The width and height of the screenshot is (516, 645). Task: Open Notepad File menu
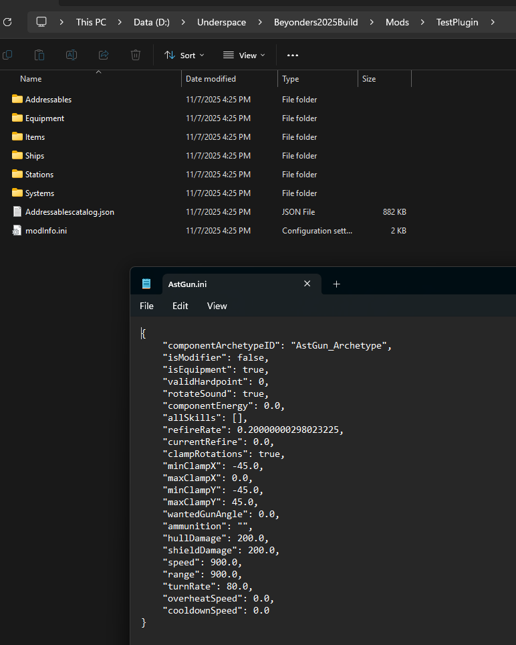[146, 306]
